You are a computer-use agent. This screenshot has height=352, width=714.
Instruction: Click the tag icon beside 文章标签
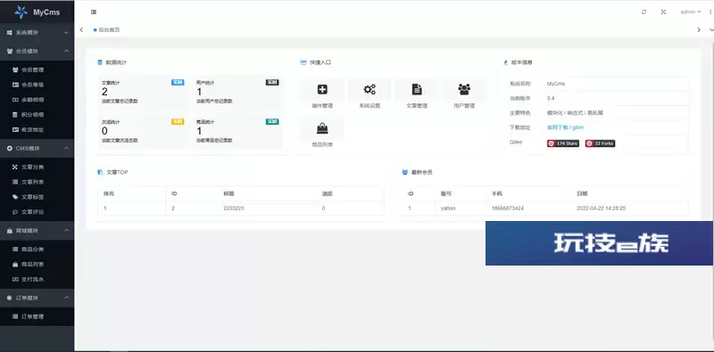(15, 197)
